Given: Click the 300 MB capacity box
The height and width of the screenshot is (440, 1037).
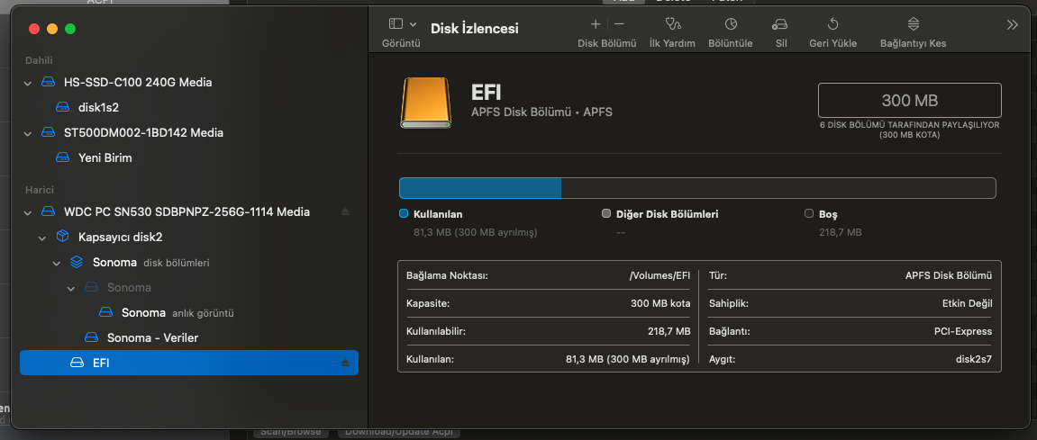Looking at the screenshot, I should [x=909, y=100].
